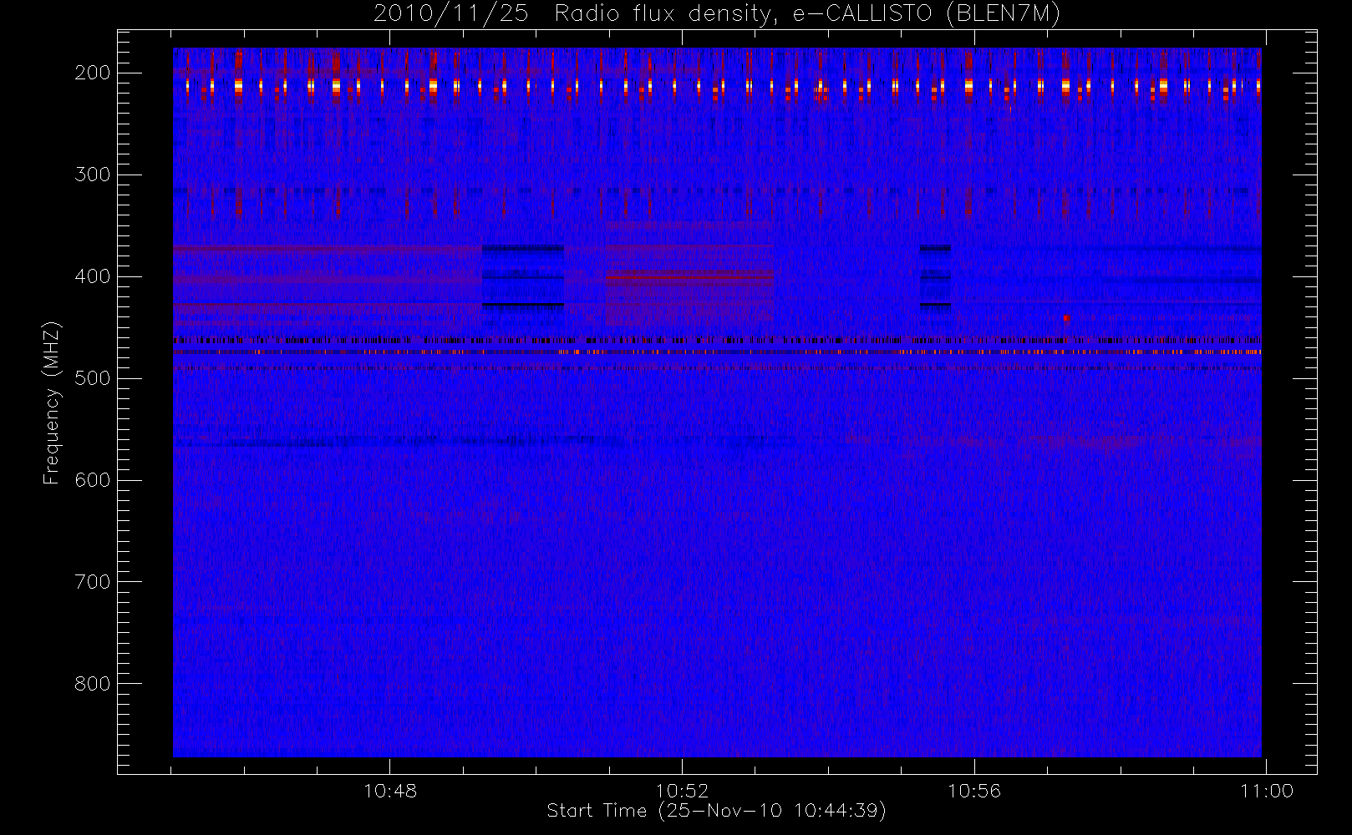Click the 10:56 time tick label
The height and width of the screenshot is (835, 1352).
point(974,791)
